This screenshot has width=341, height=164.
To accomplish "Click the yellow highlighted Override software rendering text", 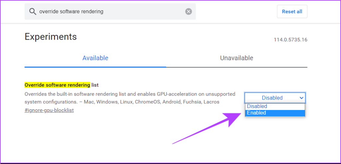I will [57, 85].
